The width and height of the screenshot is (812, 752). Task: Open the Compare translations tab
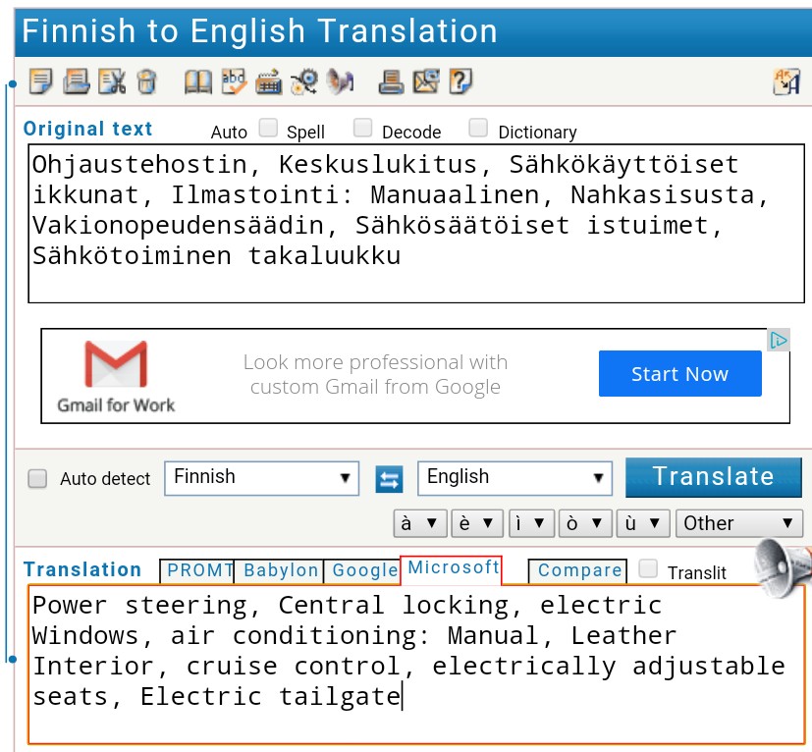(x=579, y=570)
